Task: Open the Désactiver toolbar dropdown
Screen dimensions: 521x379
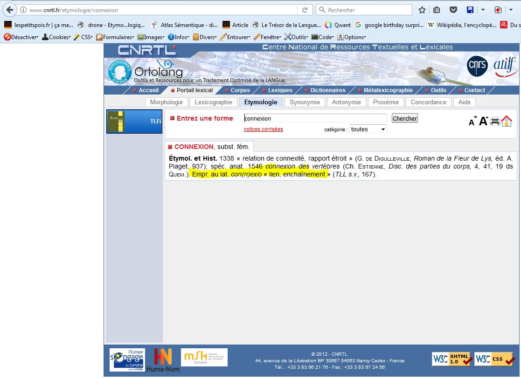Action: [21, 37]
